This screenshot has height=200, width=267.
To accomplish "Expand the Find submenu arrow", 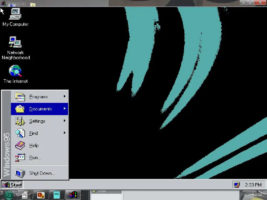I will pyautogui.click(x=65, y=133).
